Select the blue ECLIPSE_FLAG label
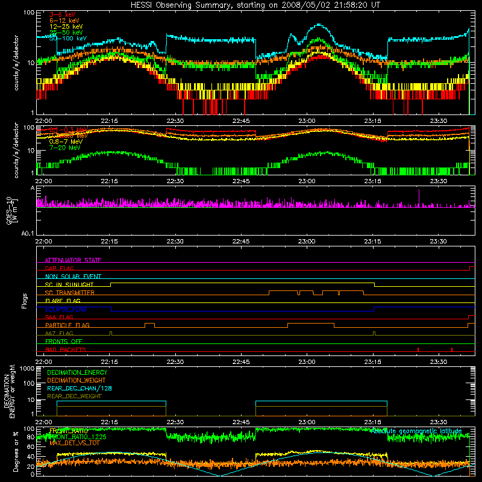 66,309
